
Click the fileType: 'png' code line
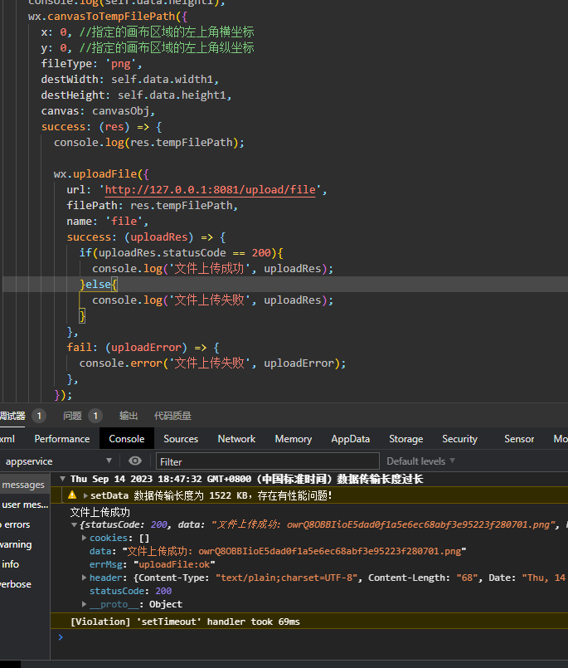[91, 64]
